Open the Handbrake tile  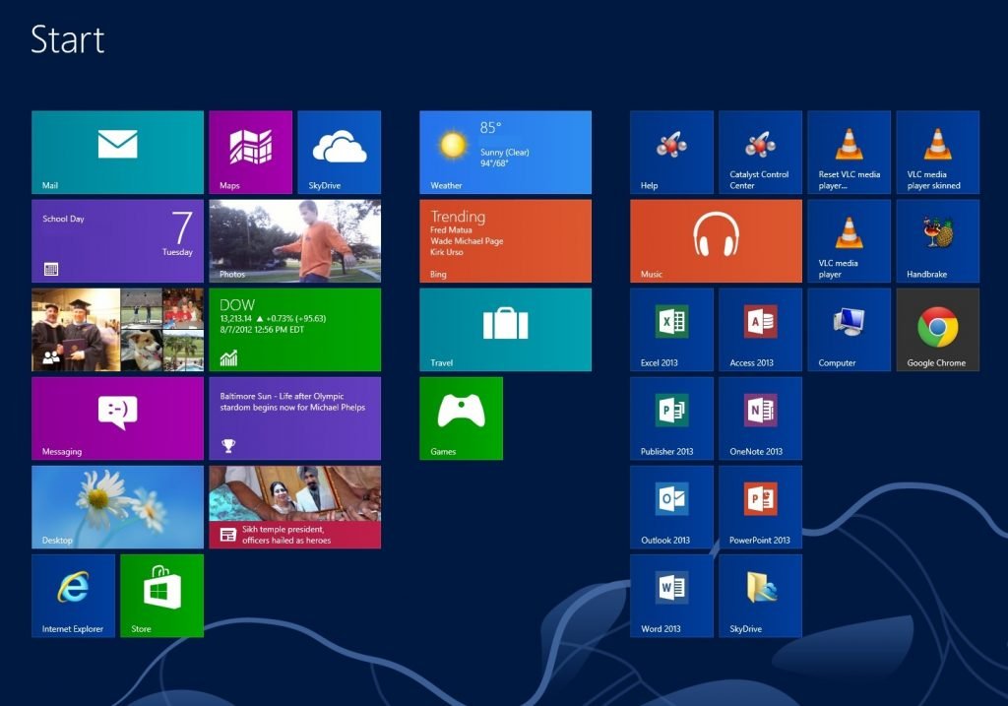(x=937, y=240)
